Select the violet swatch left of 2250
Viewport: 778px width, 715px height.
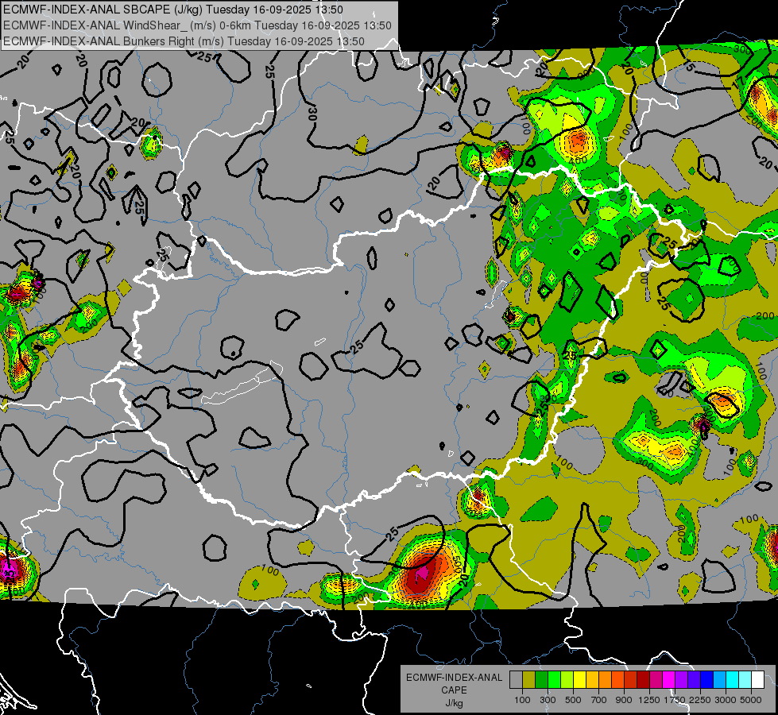coord(694,679)
